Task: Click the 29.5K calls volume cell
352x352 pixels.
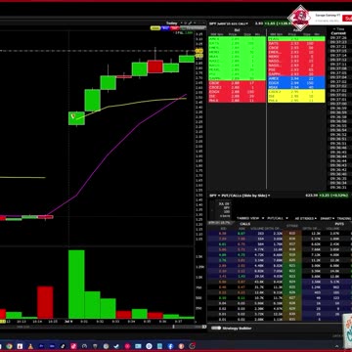Action: (x=259, y=276)
